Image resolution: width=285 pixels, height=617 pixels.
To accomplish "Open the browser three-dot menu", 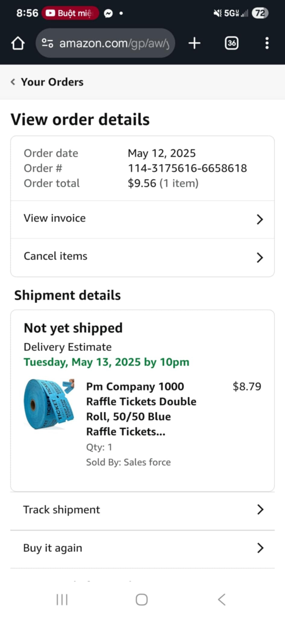I will pyautogui.click(x=267, y=43).
